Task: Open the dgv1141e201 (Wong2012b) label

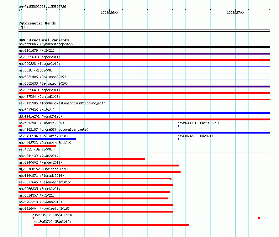Action: click(40, 116)
